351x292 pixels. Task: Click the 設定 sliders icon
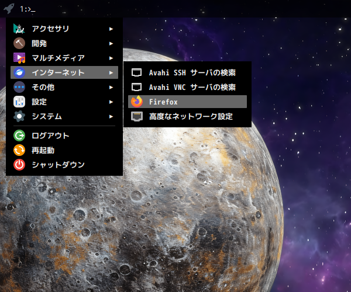[19, 102]
